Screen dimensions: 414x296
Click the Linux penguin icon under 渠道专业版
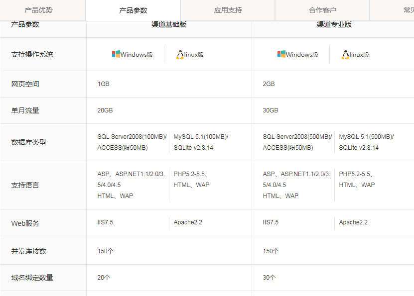coord(345,55)
